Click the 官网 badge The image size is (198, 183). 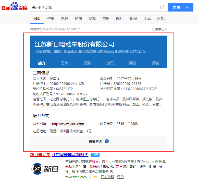(x=95, y=155)
